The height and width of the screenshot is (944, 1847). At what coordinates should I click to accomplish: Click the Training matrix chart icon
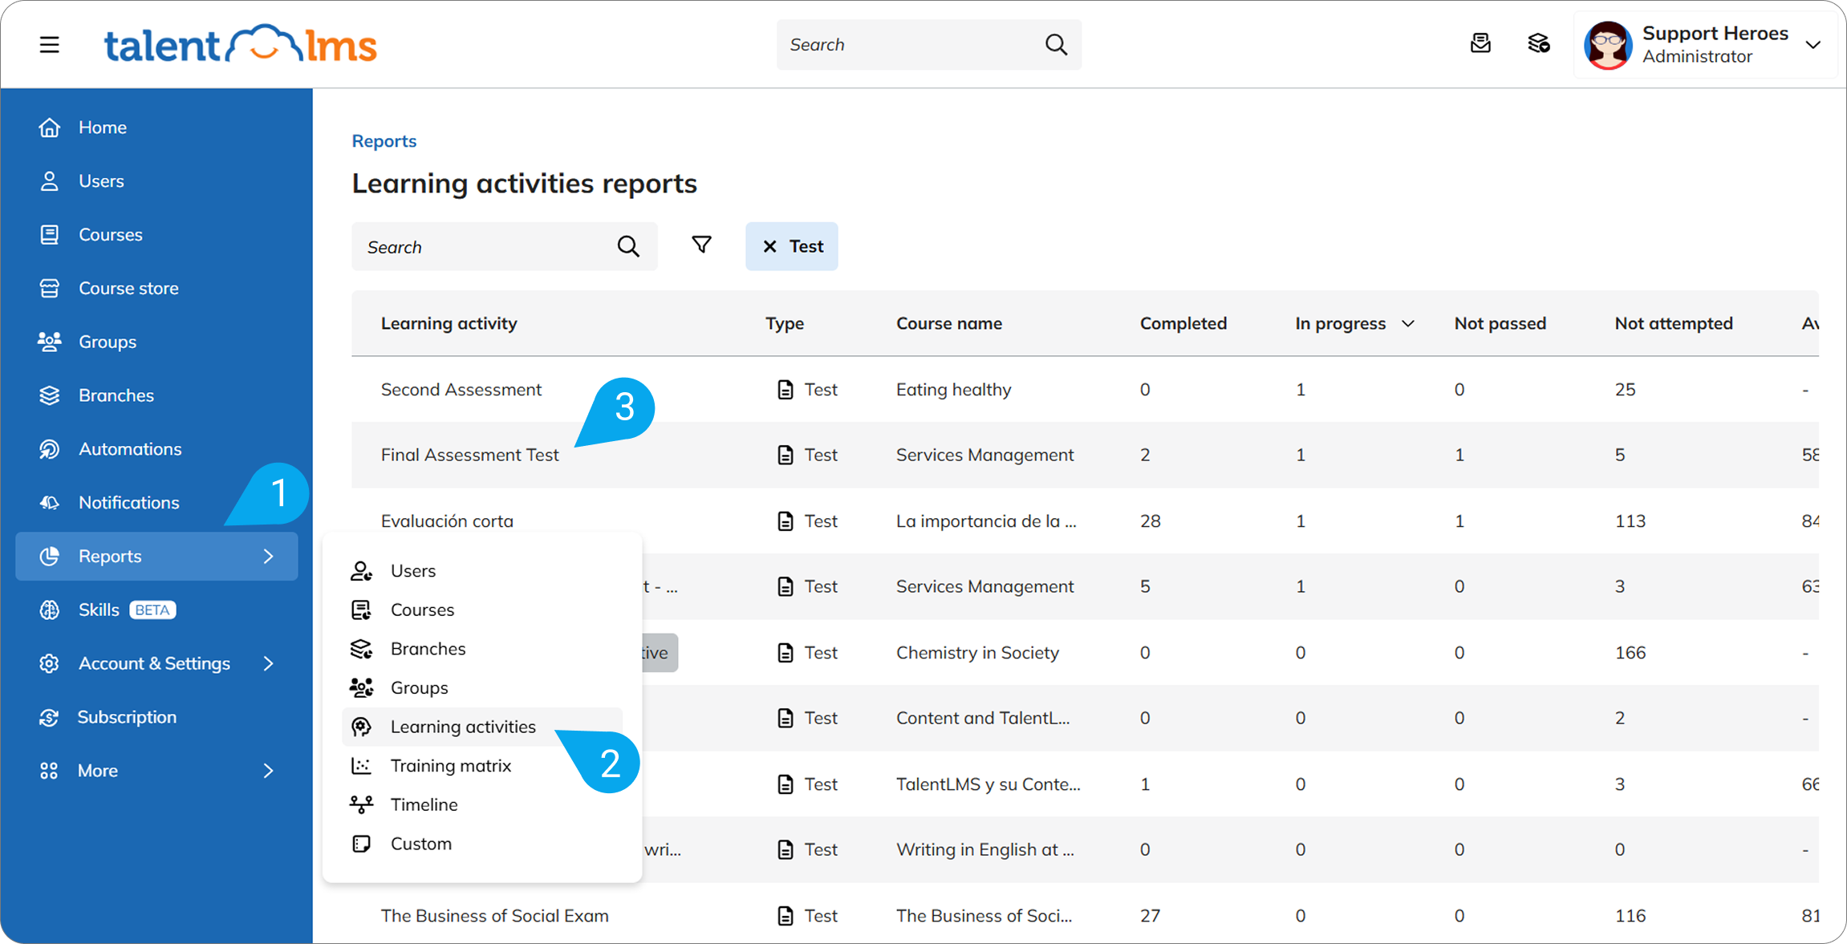(362, 766)
